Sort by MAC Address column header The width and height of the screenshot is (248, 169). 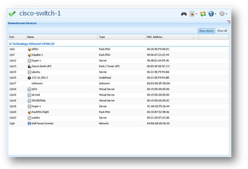169,37
